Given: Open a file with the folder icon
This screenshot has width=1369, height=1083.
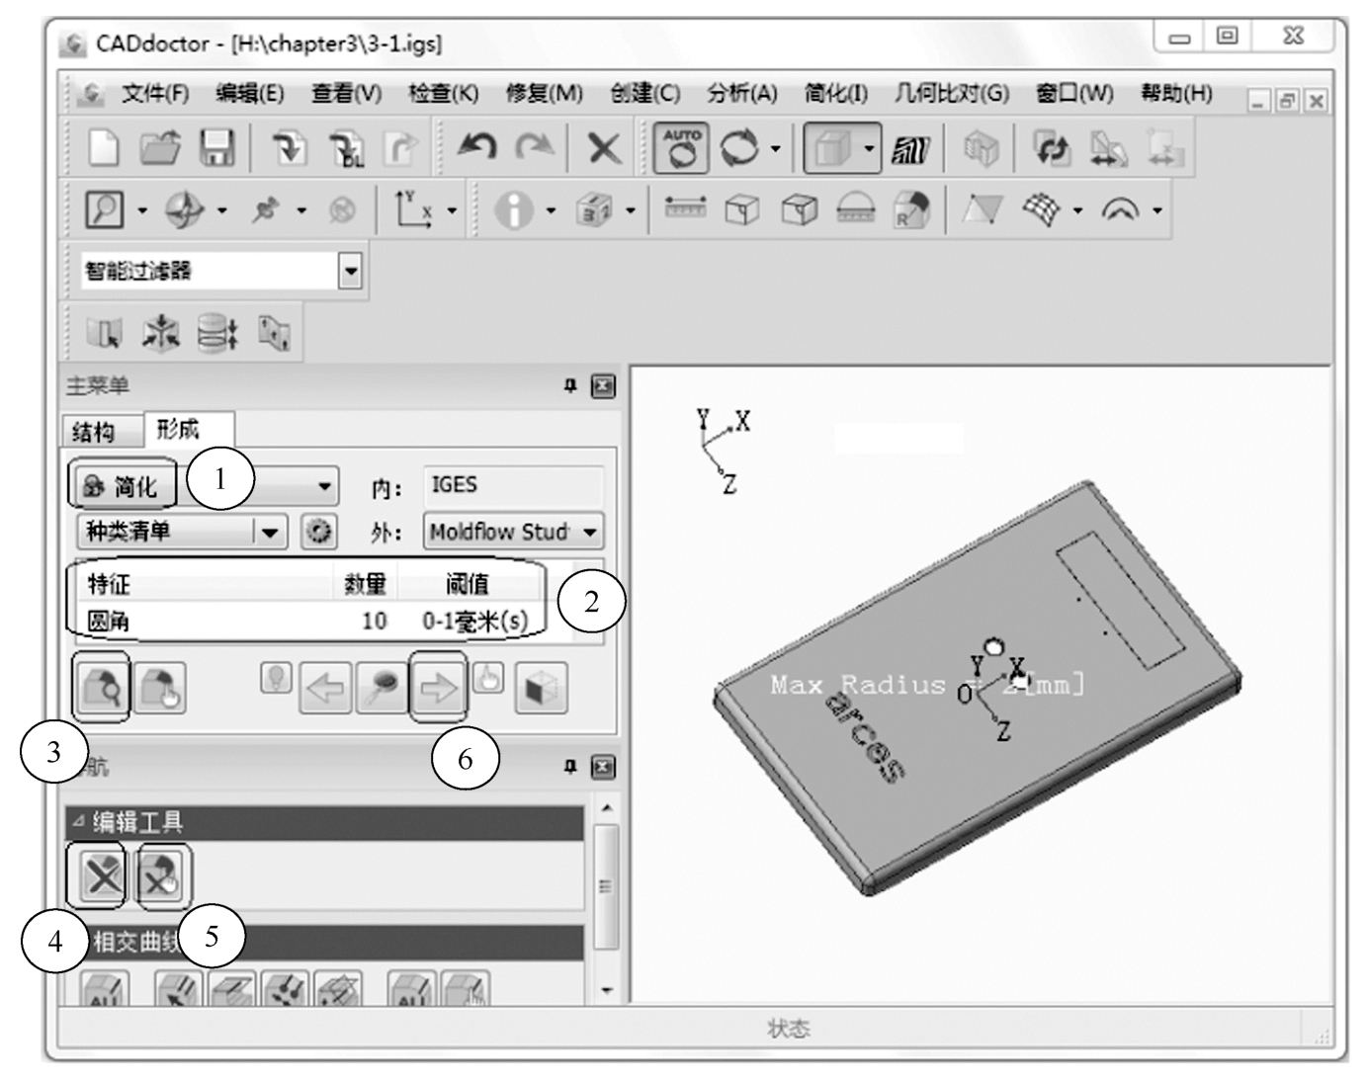Looking at the screenshot, I should coord(160,148).
